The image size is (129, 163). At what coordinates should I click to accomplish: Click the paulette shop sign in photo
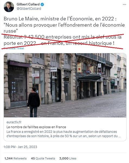[x=54, y=70]
